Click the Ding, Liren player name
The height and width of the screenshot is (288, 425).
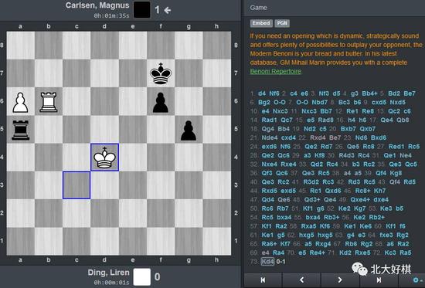(x=108, y=273)
